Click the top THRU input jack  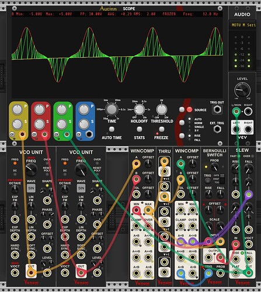[x=165, y=161]
